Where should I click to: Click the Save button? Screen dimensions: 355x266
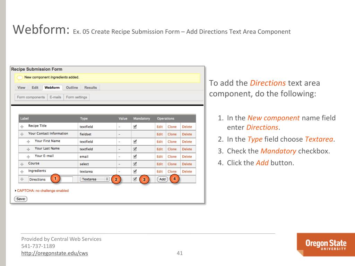20,199
